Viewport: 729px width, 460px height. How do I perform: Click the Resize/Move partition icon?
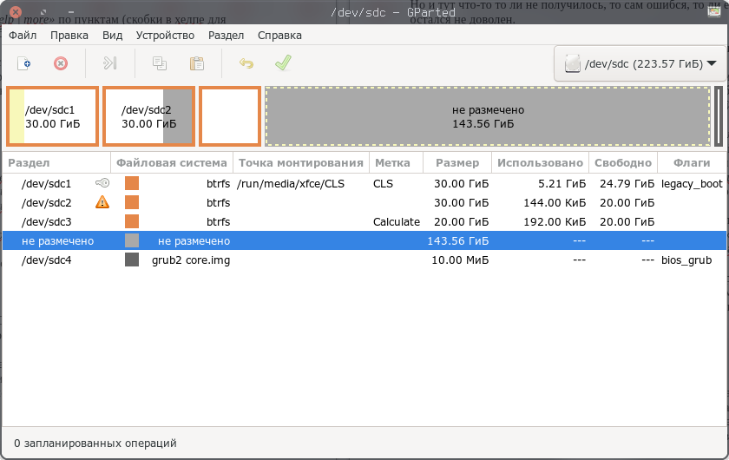(x=109, y=63)
